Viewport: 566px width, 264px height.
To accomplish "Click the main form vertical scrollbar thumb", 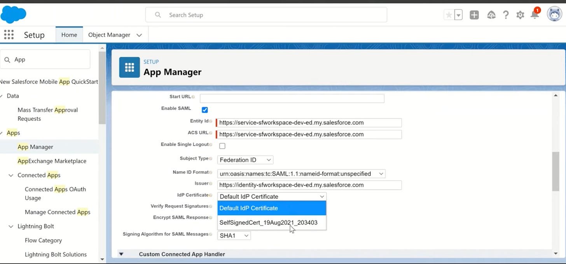I will pyautogui.click(x=556, y=172).
